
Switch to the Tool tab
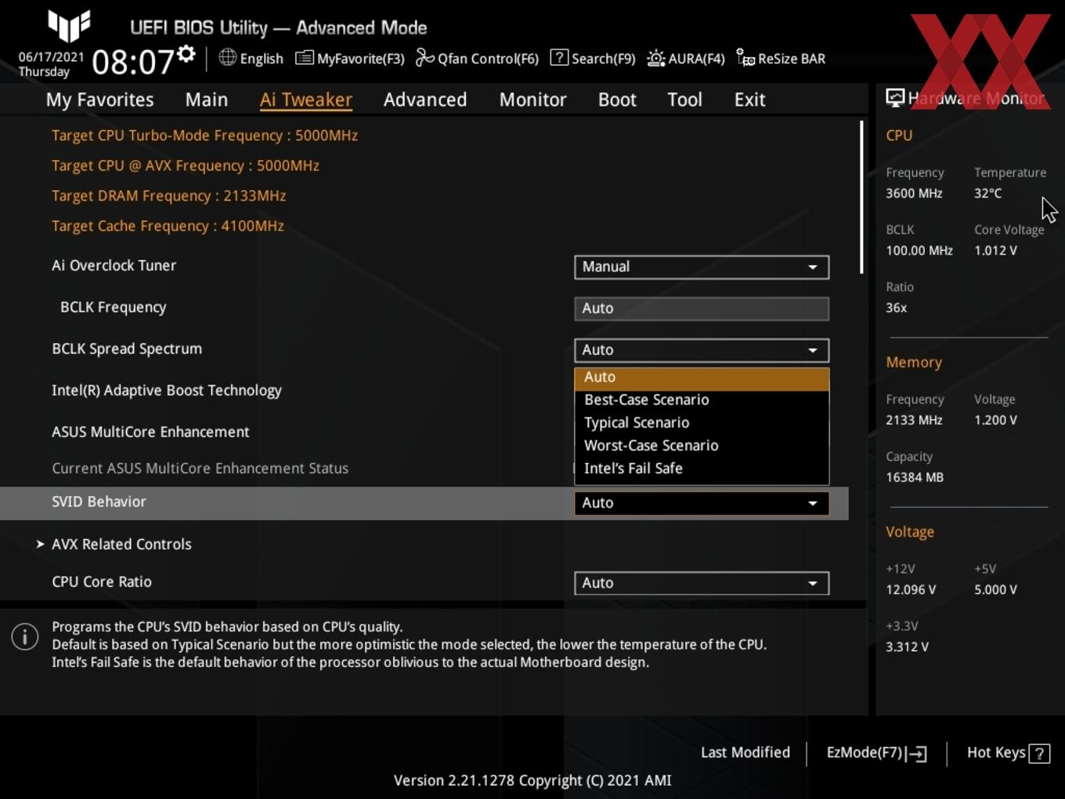pyautogui.click(x=684, y=99)
